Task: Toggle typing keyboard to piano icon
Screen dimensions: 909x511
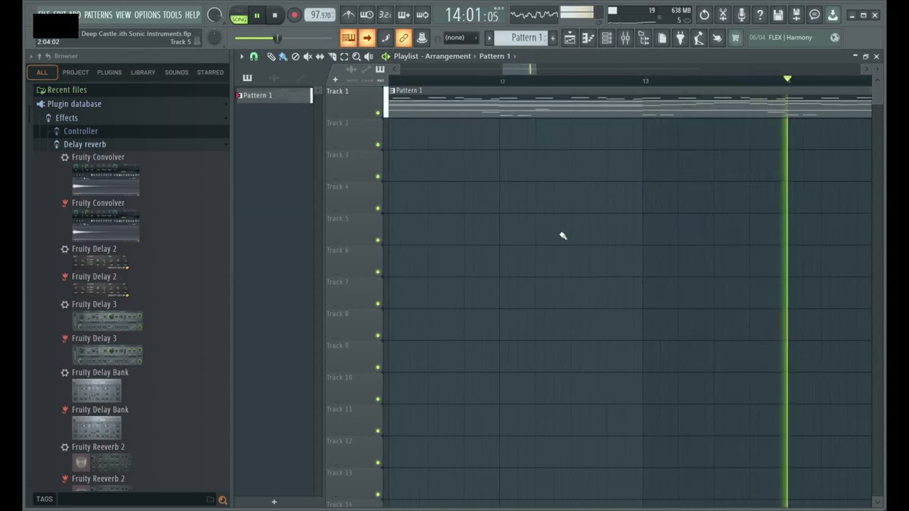Action: point(348,38)
